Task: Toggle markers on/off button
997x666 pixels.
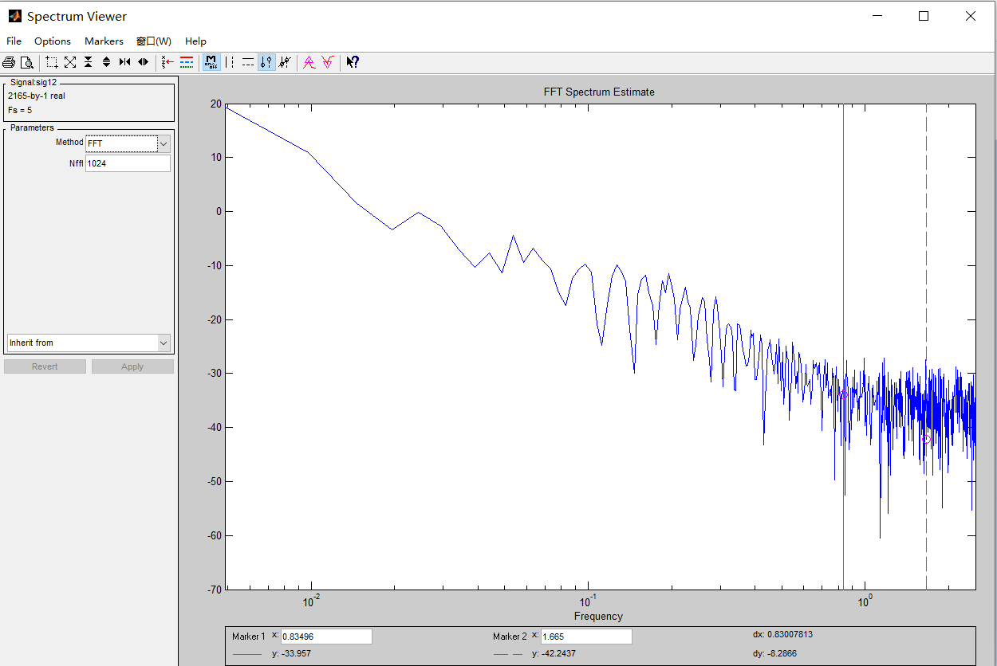Action: tap(211, 62)
